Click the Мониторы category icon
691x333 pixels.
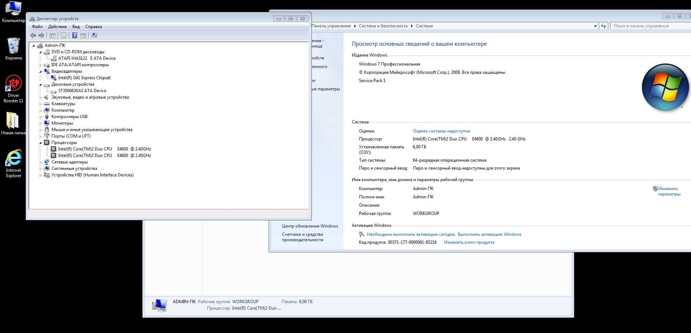click(46, 123)
